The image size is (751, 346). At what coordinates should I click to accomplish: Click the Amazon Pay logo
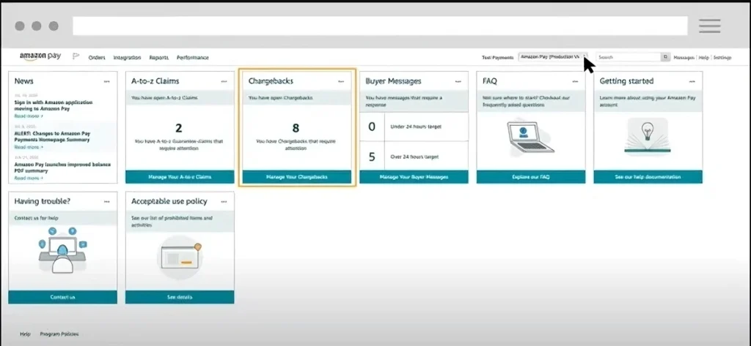coord(40,56)
